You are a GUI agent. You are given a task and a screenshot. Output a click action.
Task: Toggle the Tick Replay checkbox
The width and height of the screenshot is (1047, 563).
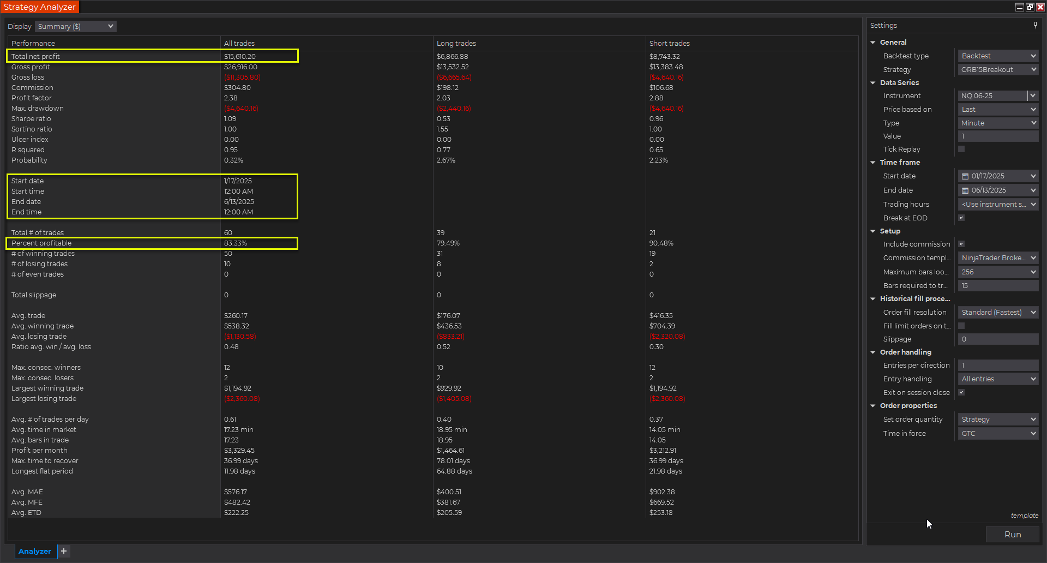click(x=961, y=149)
